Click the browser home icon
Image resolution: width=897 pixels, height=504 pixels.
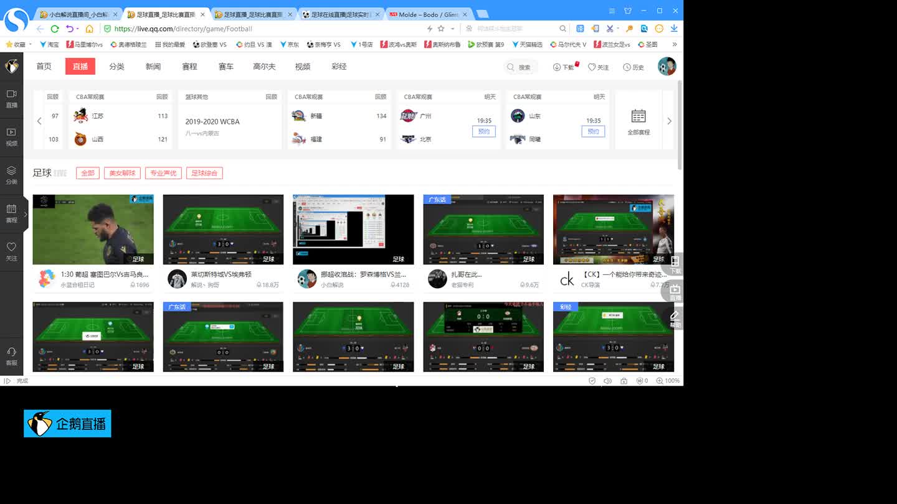point(90,29)
